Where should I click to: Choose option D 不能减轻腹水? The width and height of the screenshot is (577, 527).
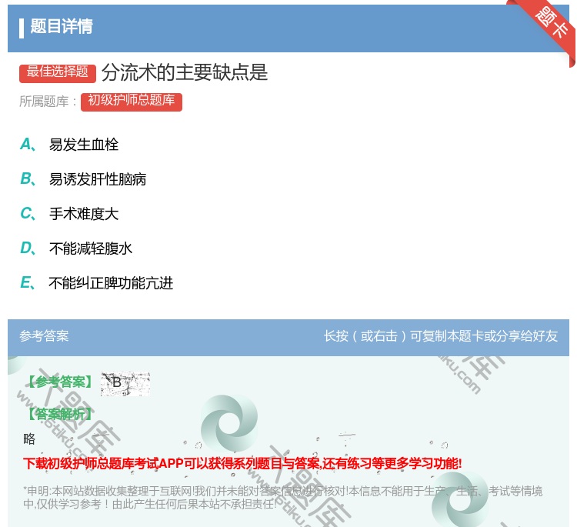pyautogui.click(x=76, y=248)
